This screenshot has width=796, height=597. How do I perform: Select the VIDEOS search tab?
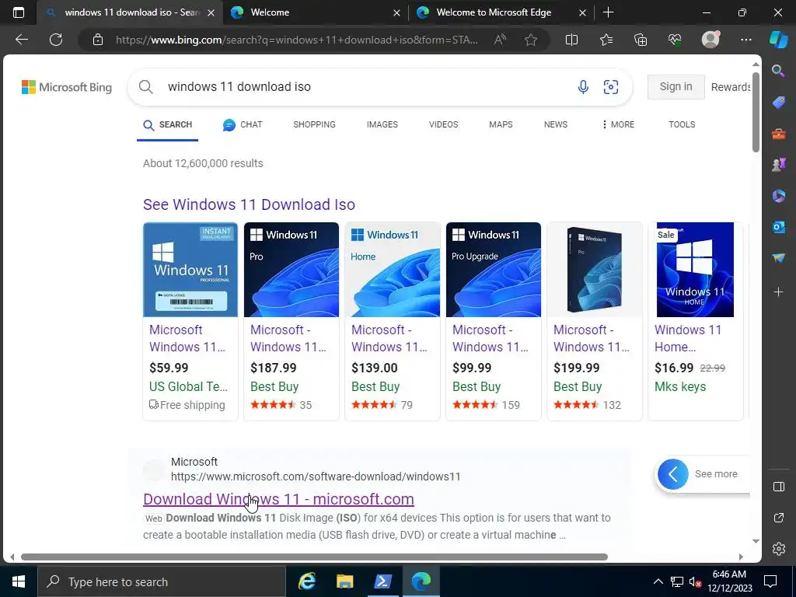point(443,124)
